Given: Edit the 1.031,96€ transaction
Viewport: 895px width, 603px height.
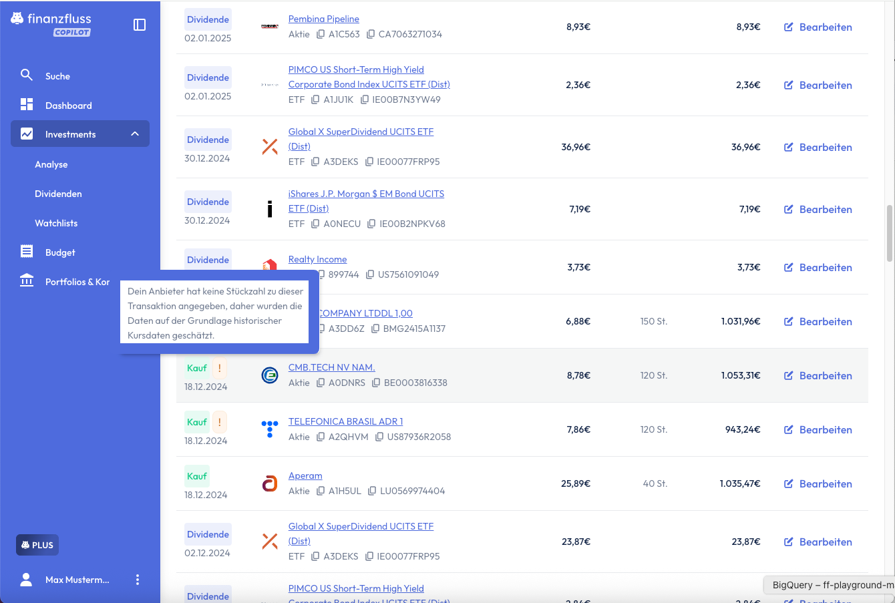Looking at the screenshot, I should (x=818, y=322).
